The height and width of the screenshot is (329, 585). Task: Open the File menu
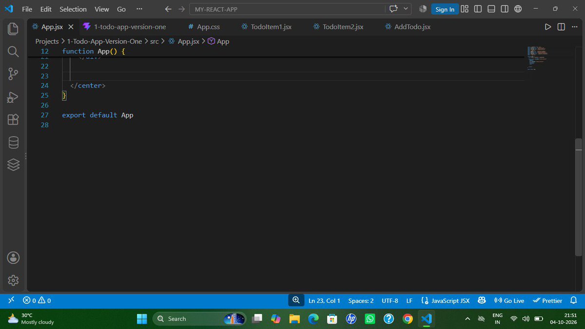27,9
